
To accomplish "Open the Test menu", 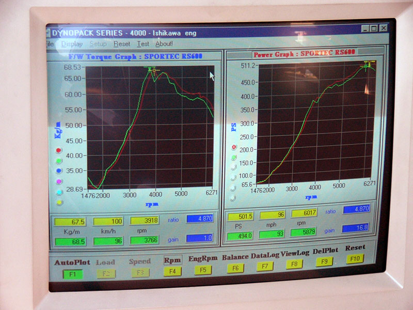I will (x=143, y=44).
